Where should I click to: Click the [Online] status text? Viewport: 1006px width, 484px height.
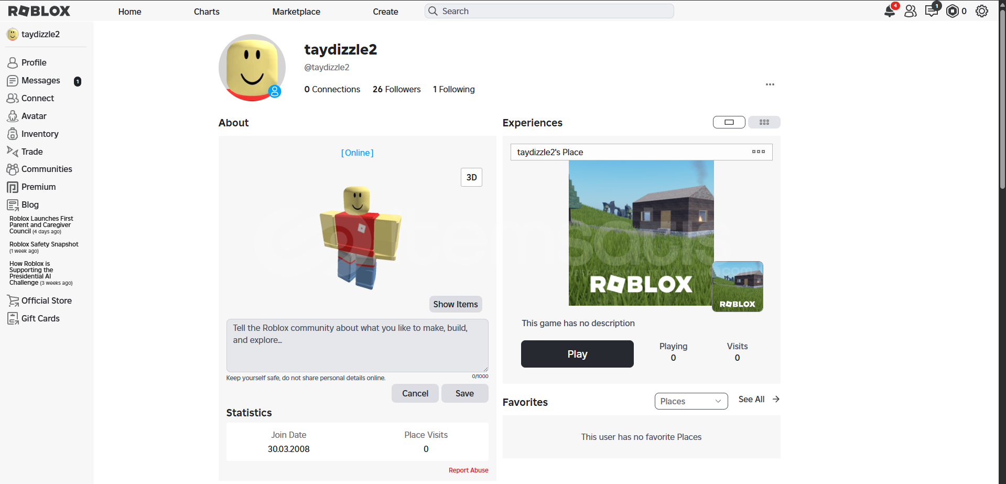(358, 153)
